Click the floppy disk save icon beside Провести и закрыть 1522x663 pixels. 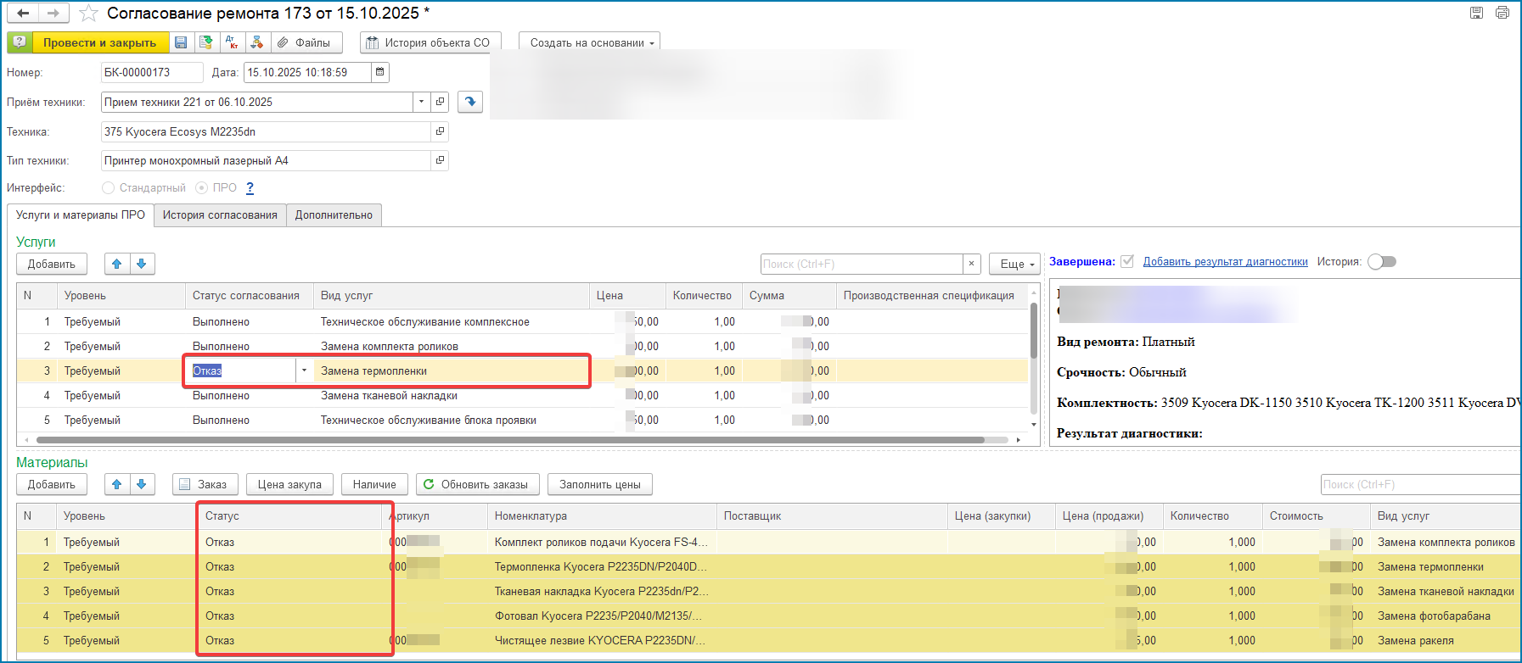181,42
